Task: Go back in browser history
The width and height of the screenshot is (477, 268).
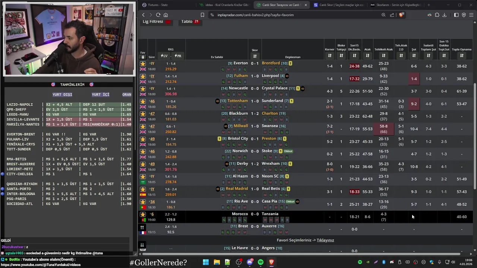Action: 143,15
